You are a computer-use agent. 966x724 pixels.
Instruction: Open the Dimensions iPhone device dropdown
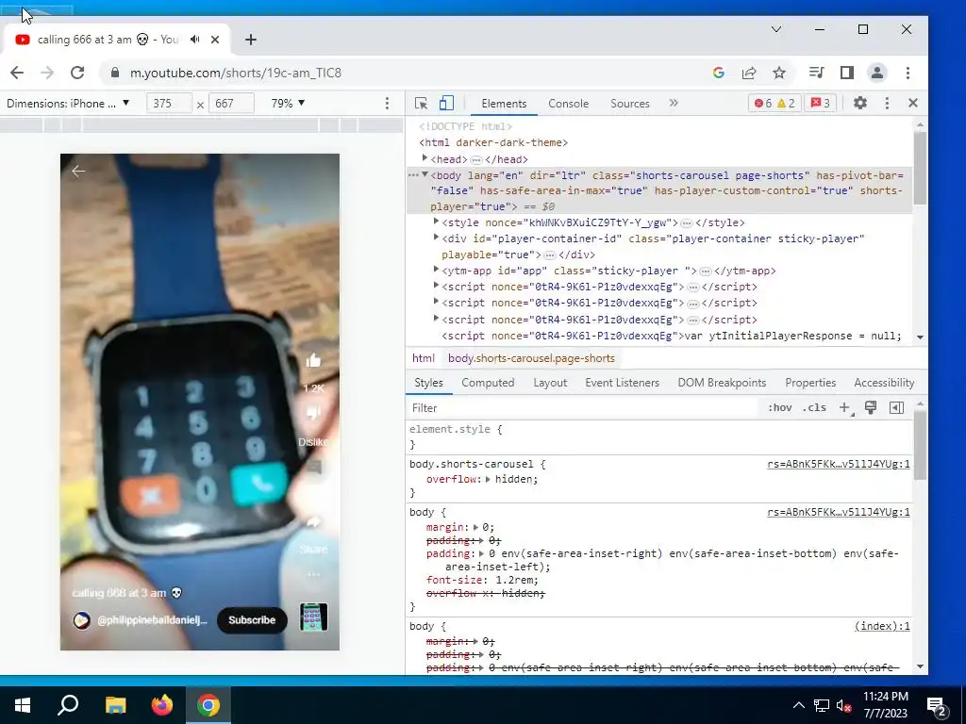[x=68, y=104]
